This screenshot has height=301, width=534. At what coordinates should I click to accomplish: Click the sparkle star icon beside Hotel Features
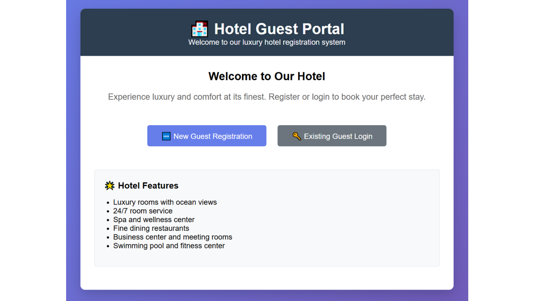(110, 186)
